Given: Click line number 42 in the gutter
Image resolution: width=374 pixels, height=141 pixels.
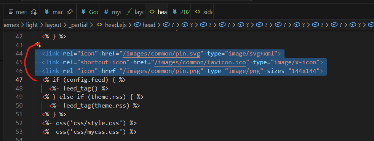Looking at the screenshot, I should pyautogui.click(x=19, y=36).
